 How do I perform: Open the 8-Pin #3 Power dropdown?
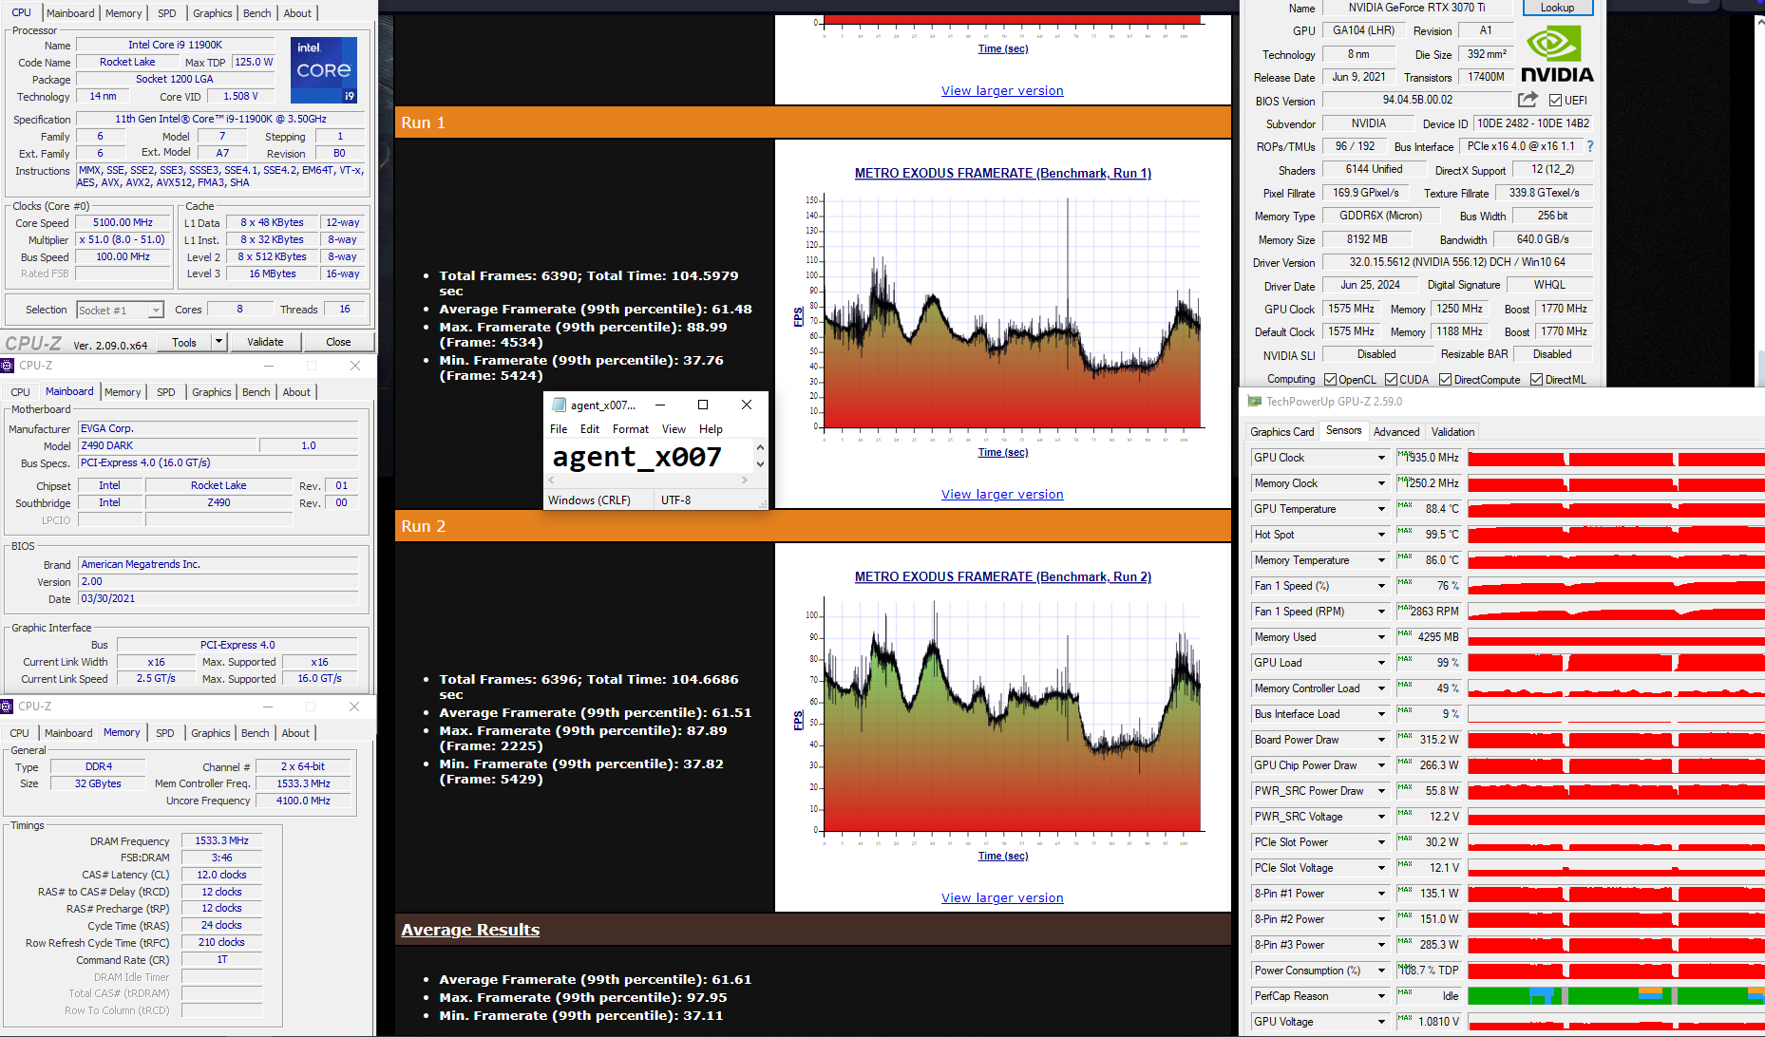tap(1381, 945)
